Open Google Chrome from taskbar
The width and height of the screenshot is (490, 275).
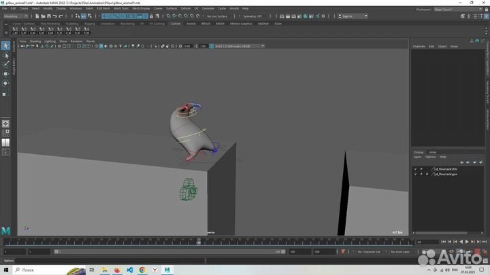point(142,270)
